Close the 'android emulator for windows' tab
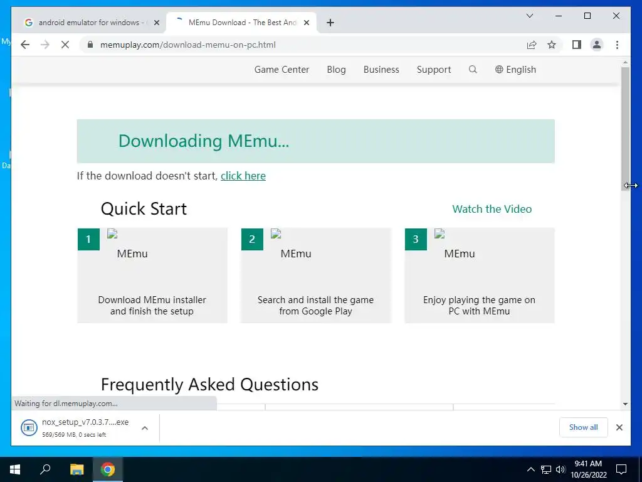The image size is (642, 482). [x=156, y=23]
